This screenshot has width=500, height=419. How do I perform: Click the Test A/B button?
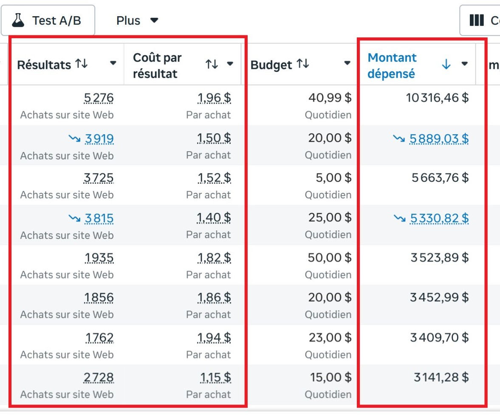(48, 20)
